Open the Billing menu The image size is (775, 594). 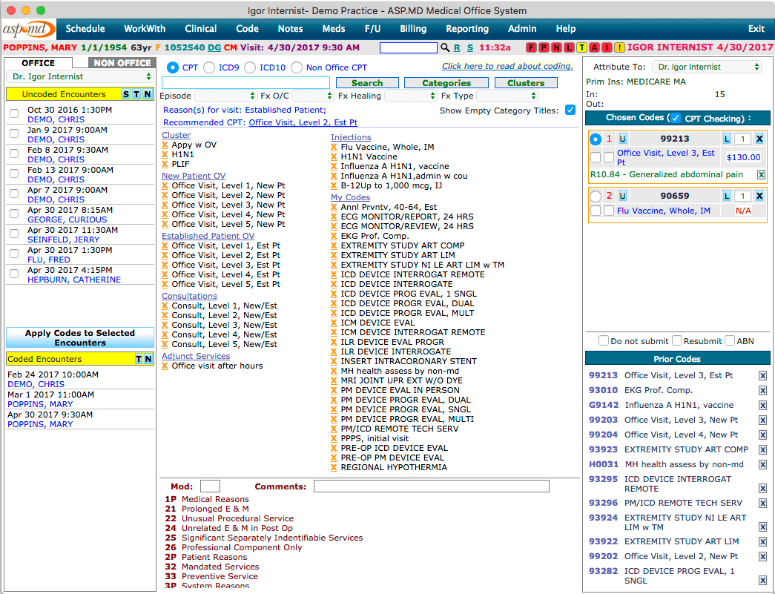pos(412,29)
